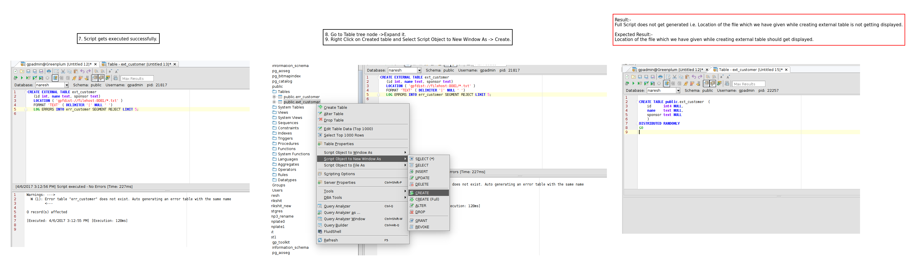Toggle auto-commit button in Untitled 15 window

[667, 84]
